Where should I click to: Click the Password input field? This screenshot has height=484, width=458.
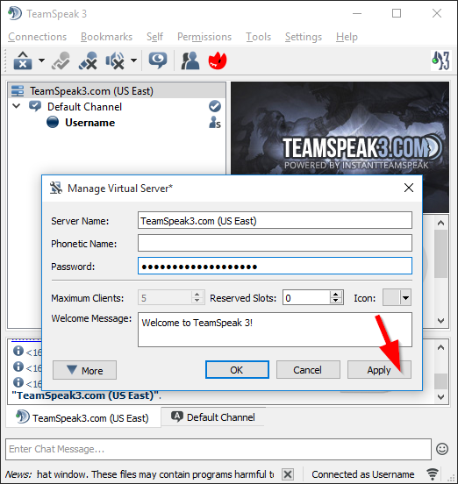coord(275,266)
